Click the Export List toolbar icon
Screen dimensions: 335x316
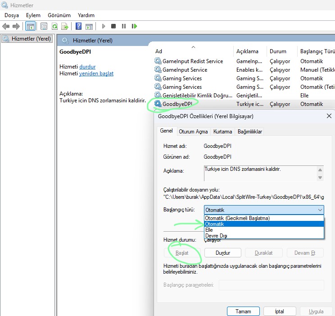coord(65,26)
